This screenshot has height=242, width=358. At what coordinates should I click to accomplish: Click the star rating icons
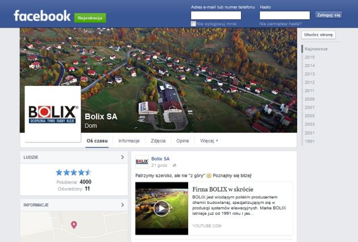73,172
